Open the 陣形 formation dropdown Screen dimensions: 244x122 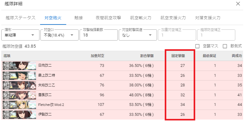(x=20, y=35)
